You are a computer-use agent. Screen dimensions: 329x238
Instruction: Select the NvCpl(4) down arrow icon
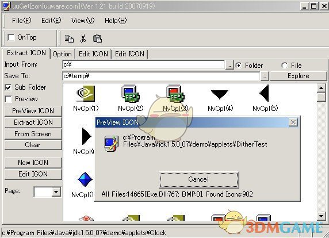[220, 94]
